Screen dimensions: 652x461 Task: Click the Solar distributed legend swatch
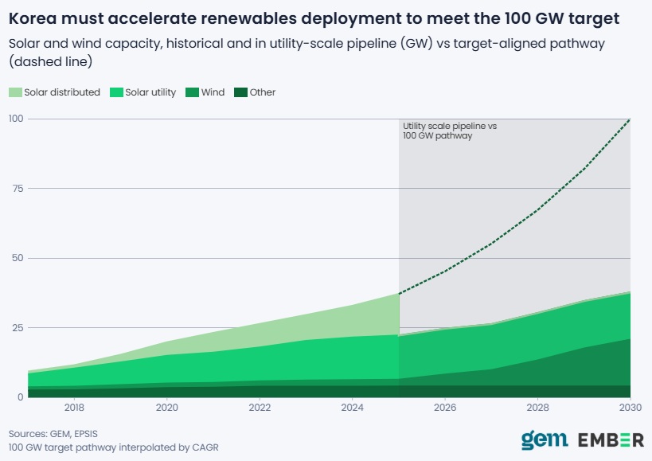[x=15, y=92]
